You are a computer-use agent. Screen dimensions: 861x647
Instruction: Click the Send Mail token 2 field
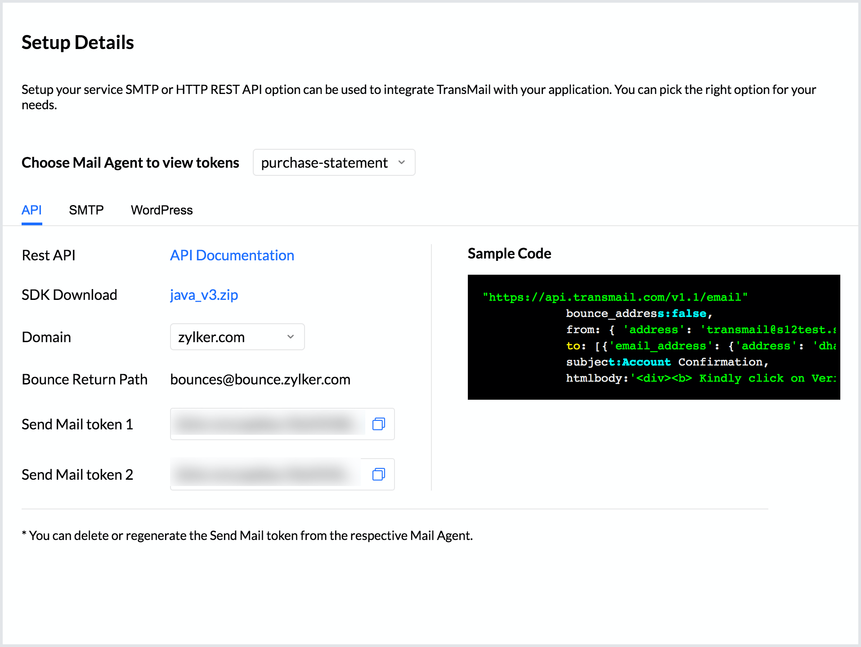[x=282, y=474]
